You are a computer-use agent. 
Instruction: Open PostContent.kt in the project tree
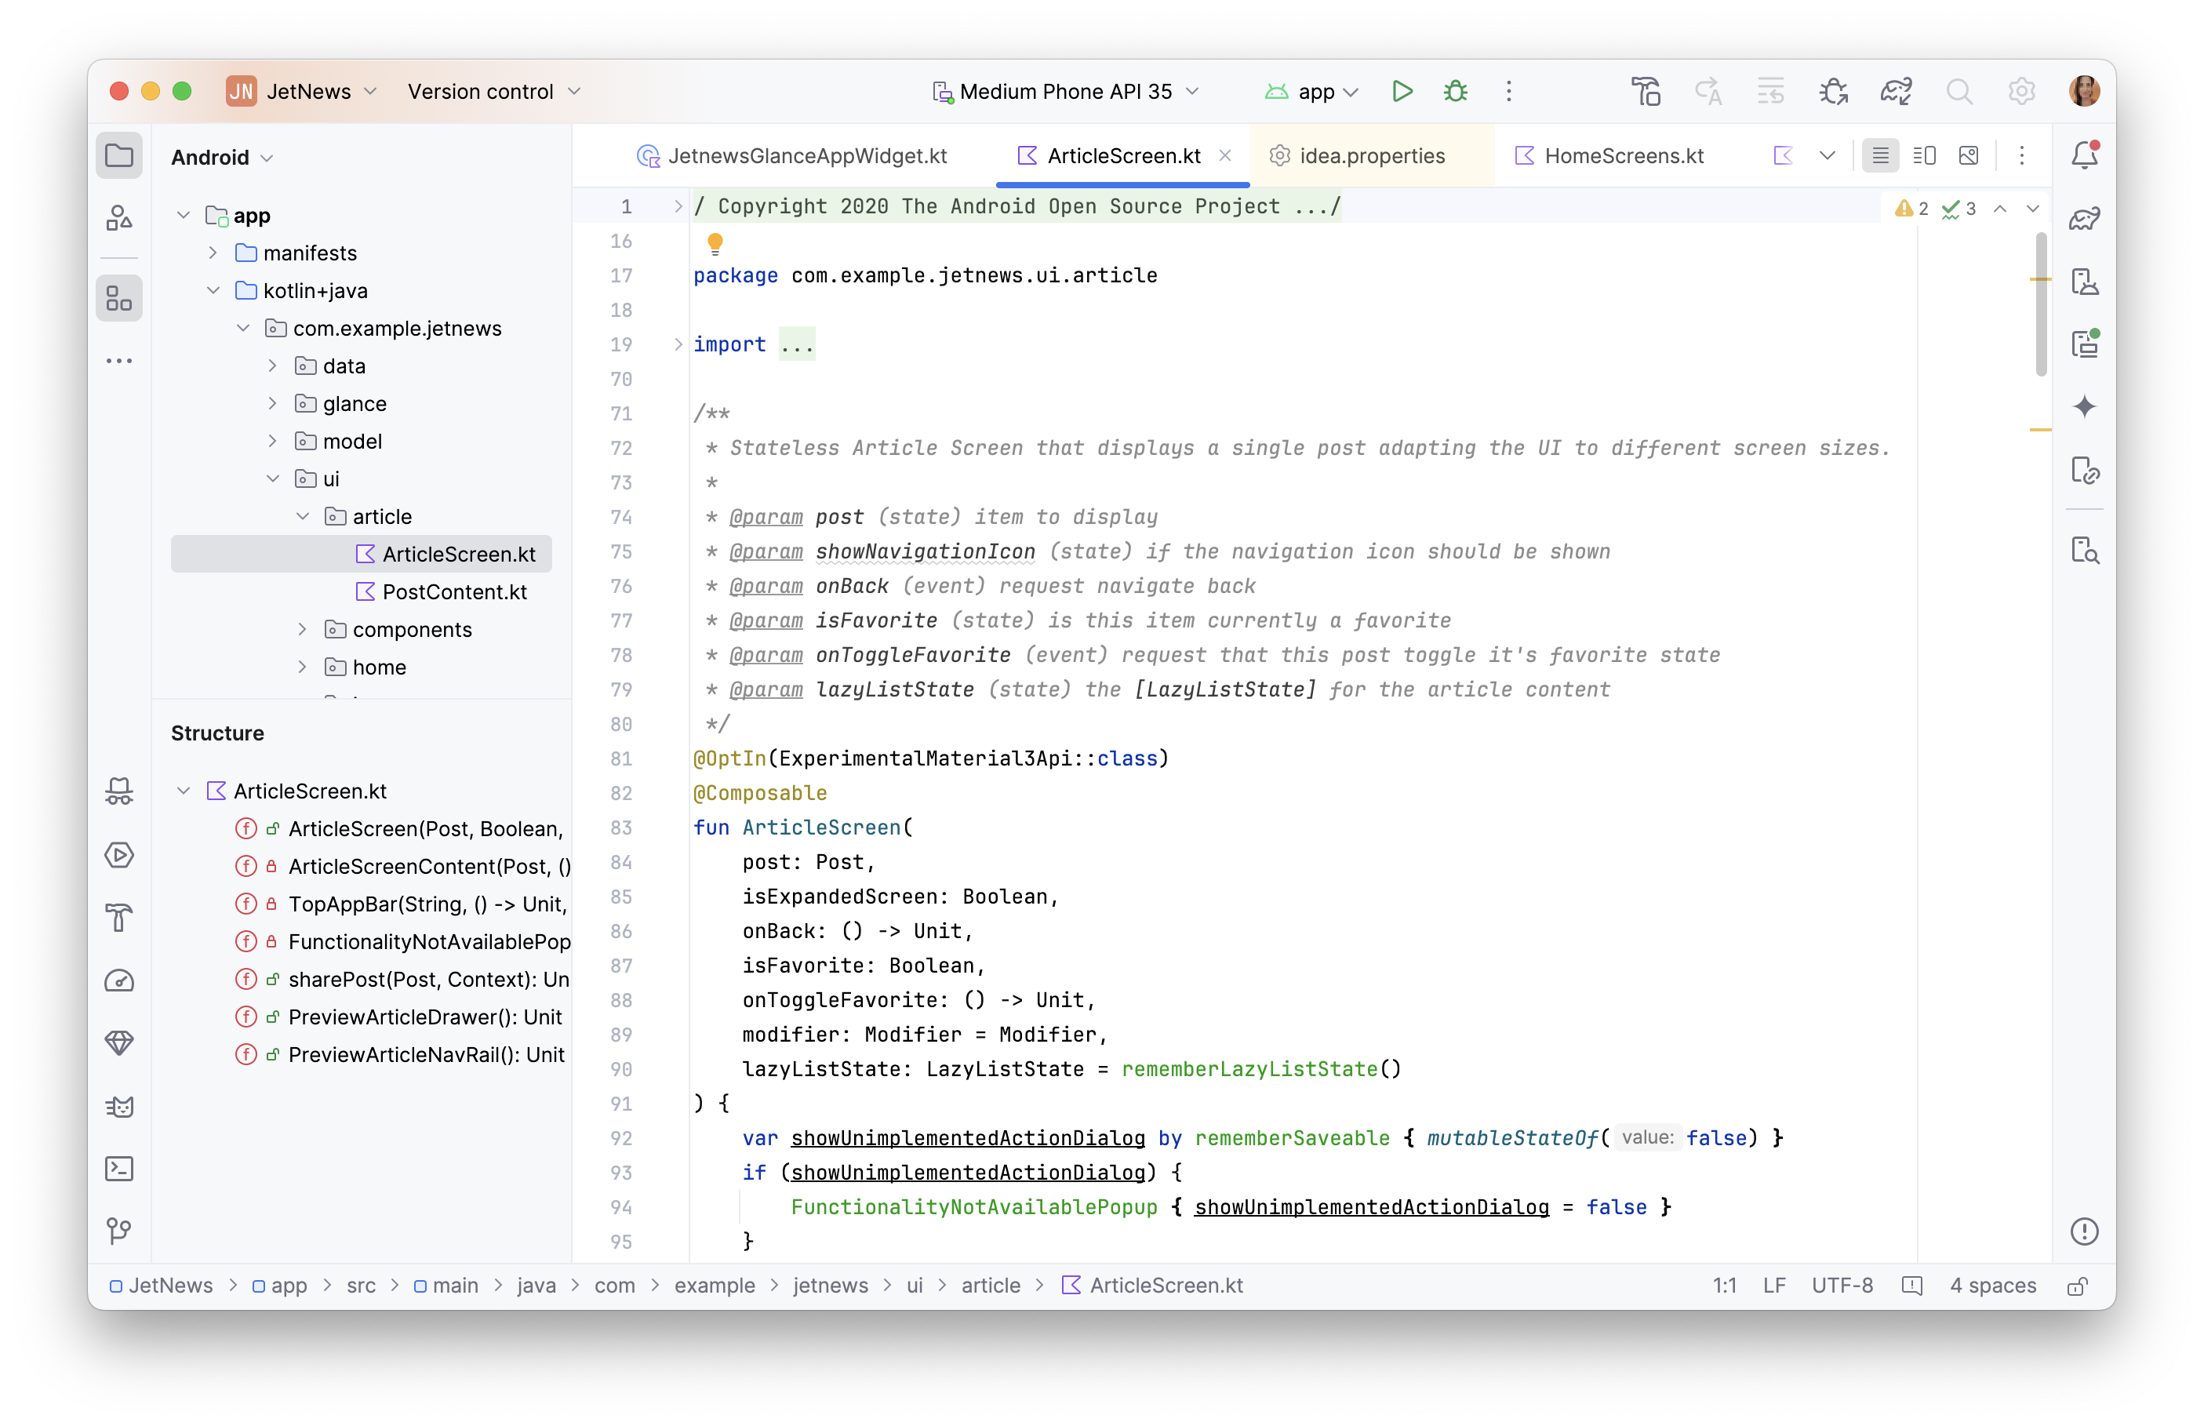453,591
